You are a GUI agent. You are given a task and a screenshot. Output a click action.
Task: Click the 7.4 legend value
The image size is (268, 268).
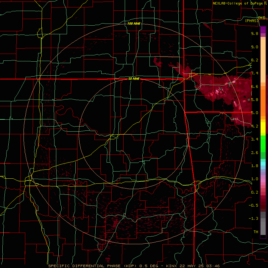pos(255,73)
